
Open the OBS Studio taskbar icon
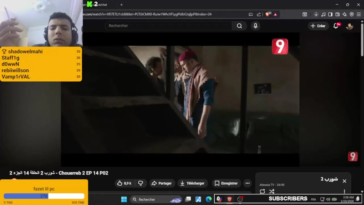pos(240,199)
